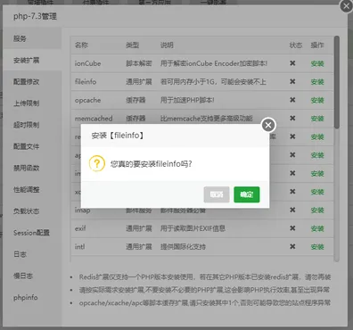Click the status X icon for intl

(x=292, y=246)
